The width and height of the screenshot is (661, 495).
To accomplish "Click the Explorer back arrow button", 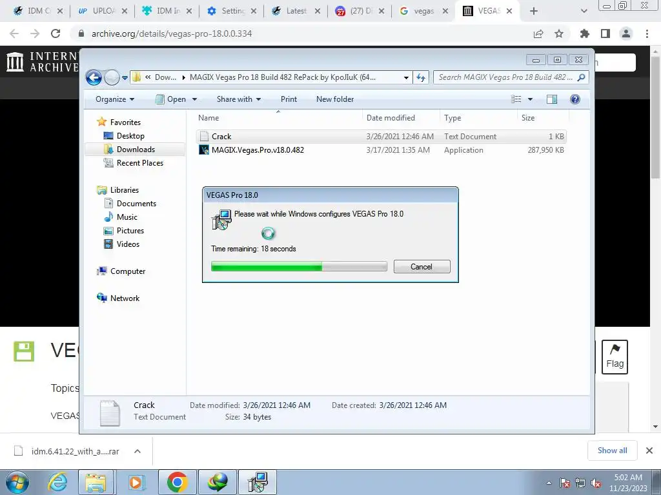I will [94, 77].
